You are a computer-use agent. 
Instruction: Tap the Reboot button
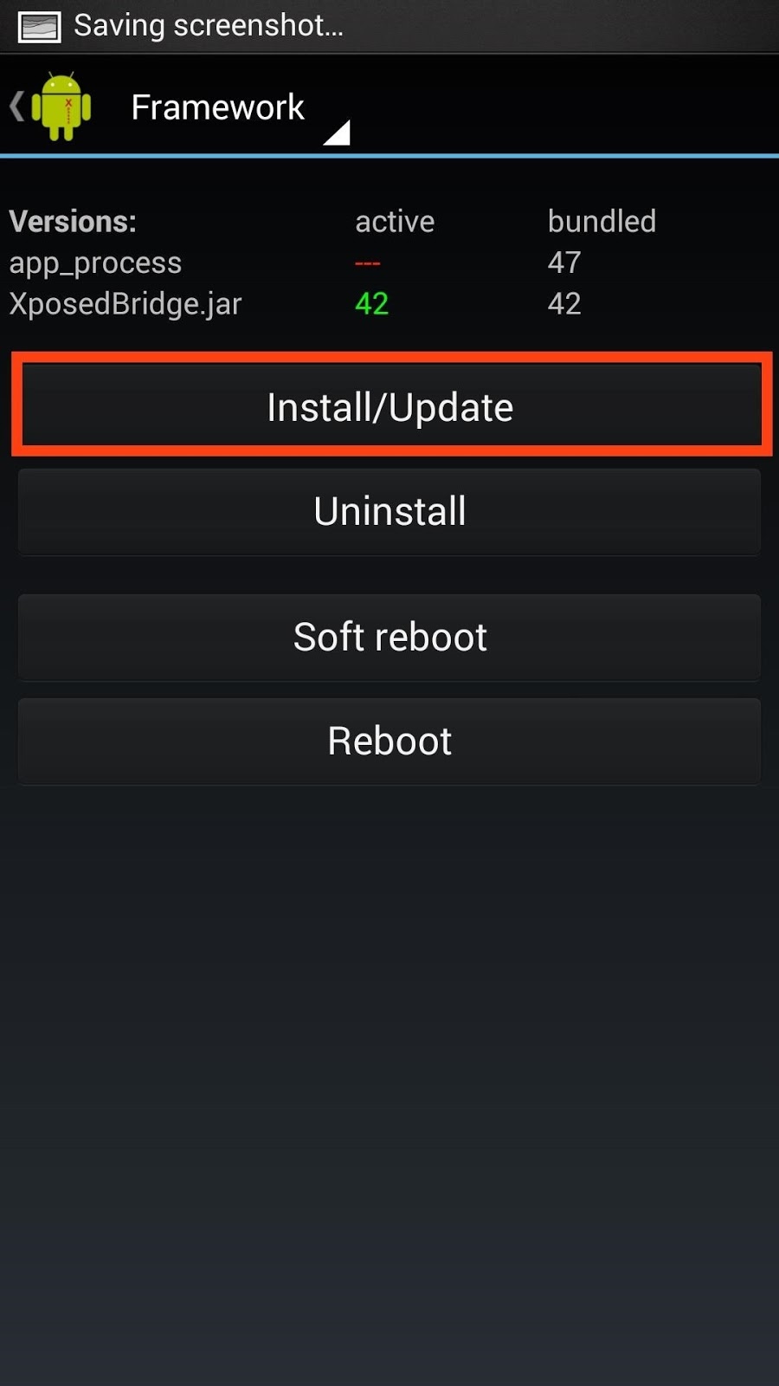(389, 742)
